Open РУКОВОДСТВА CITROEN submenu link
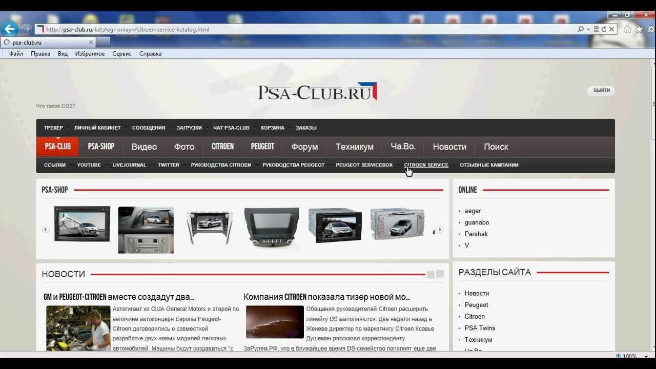 click(x=221, y=165)
